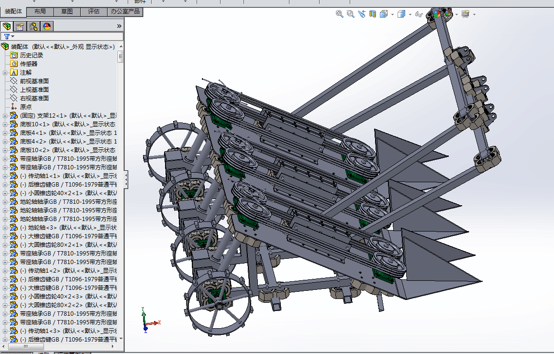Click the Zoom to Fit icon
The height and width of the screenshot is (354, 554).
(x=339, y=14)
